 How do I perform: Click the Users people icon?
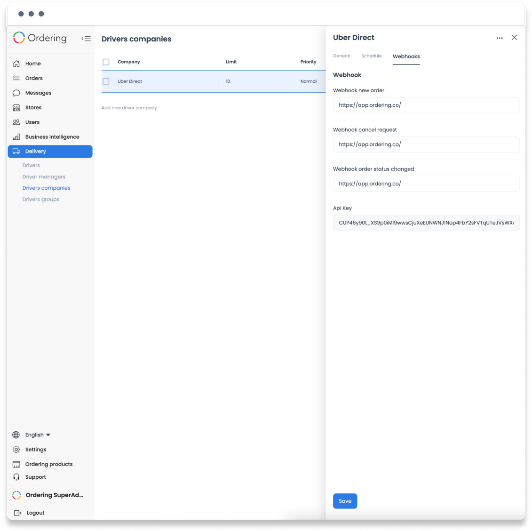(16, 122)
